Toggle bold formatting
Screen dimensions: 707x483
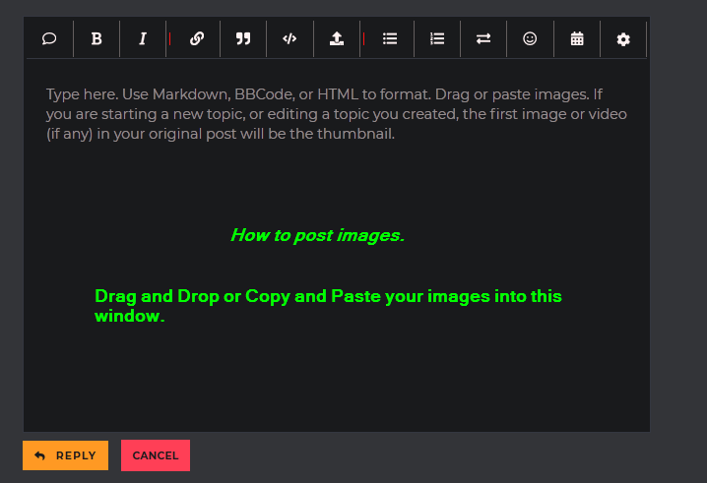(x=96, y=38)
